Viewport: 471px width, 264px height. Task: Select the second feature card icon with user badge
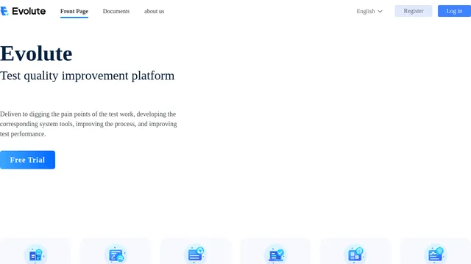tap(116, 254)
